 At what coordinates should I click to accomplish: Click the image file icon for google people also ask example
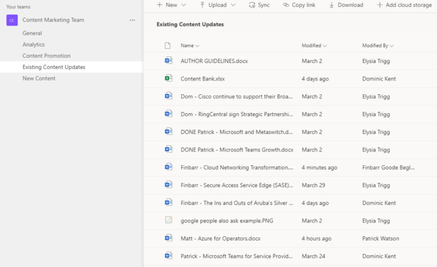tap(168, 220)
